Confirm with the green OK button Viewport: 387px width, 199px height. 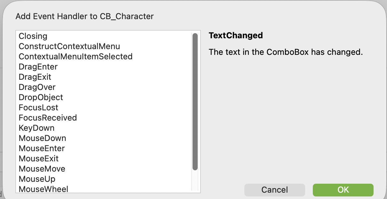[x=343, y=190]
